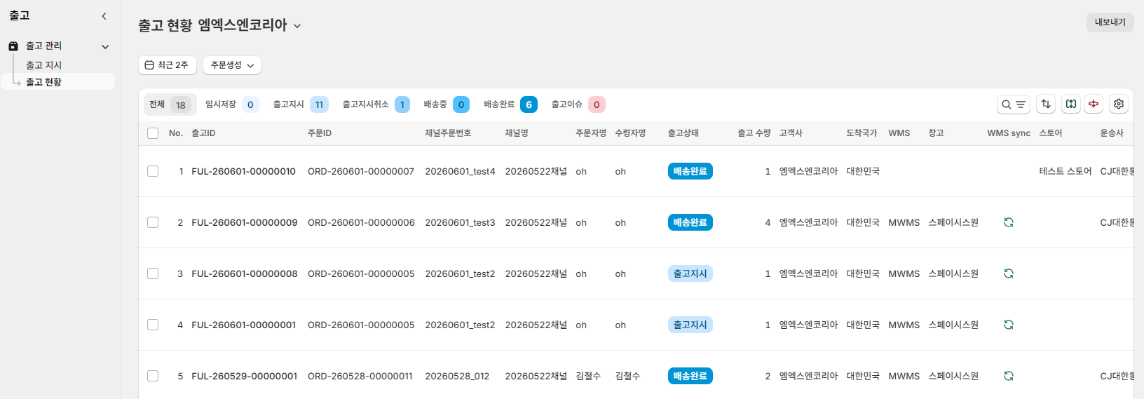This screenshot has height=399, width=1144.
Task: Open the search and filter button
Action: point(1013,104)
